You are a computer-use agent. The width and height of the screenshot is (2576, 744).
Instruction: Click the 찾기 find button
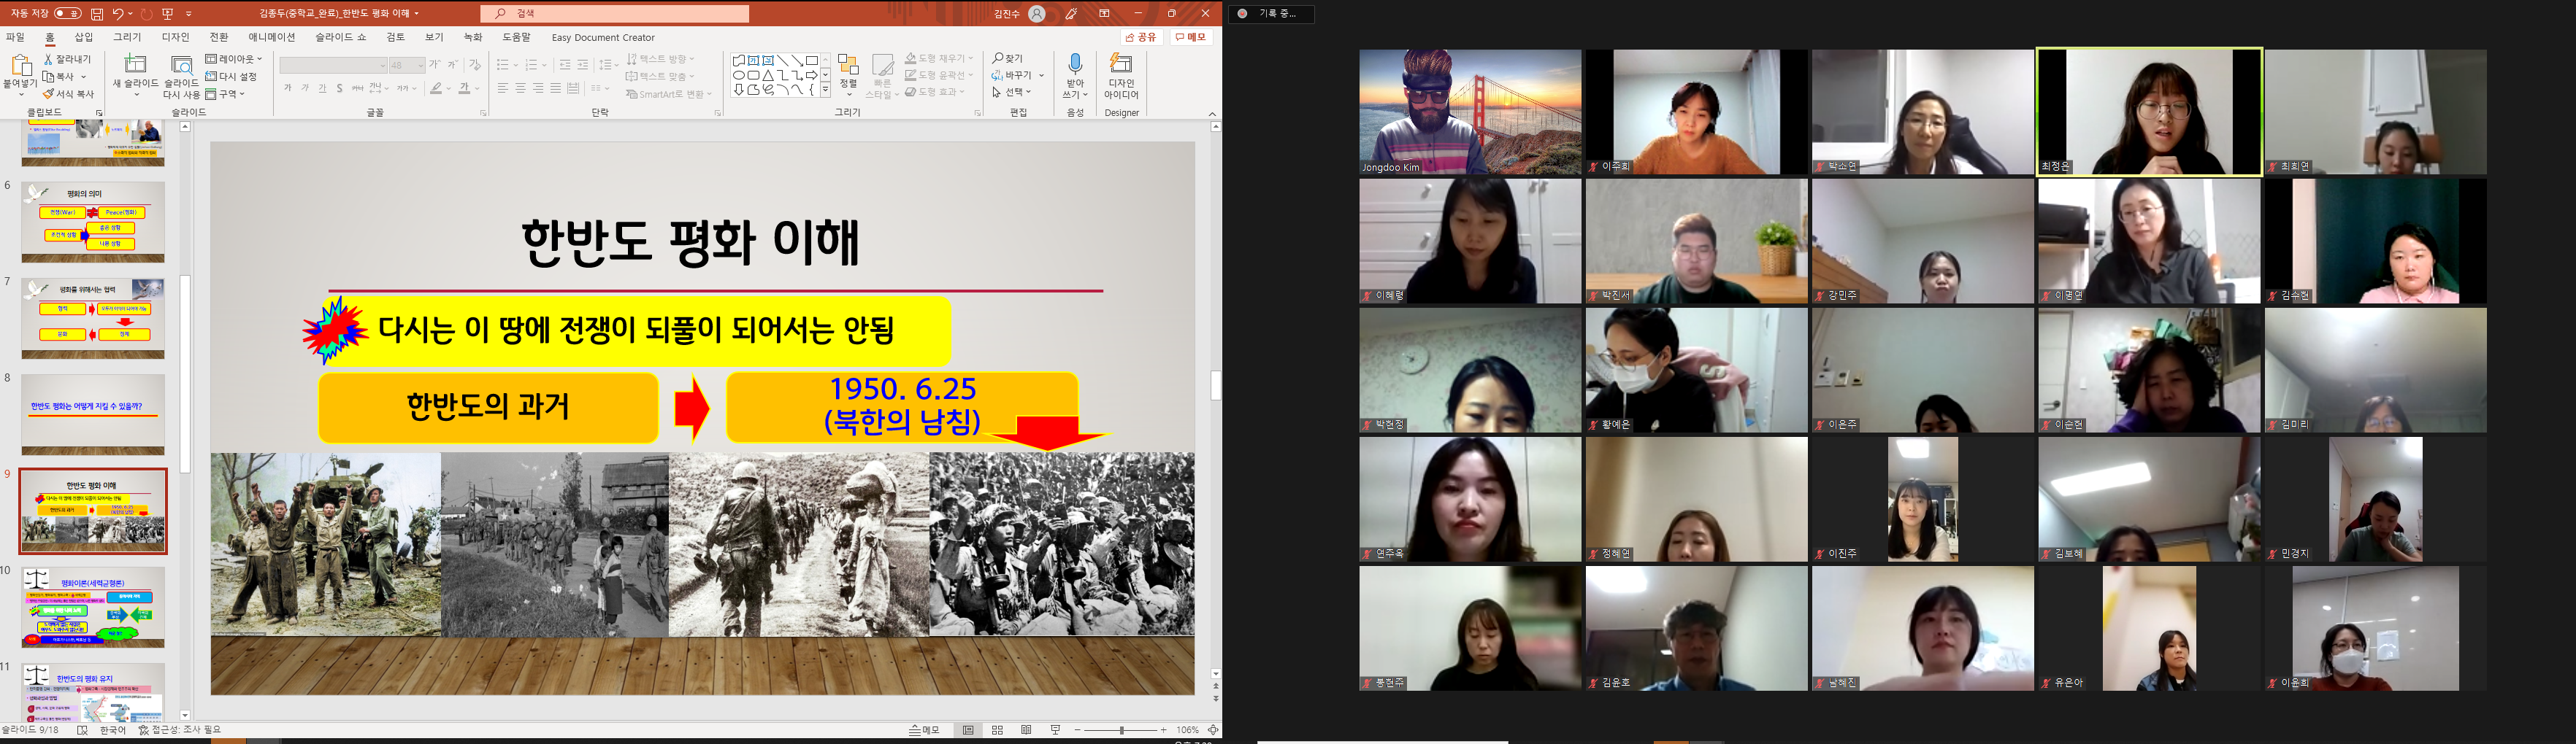click(x=1008, y=59)
